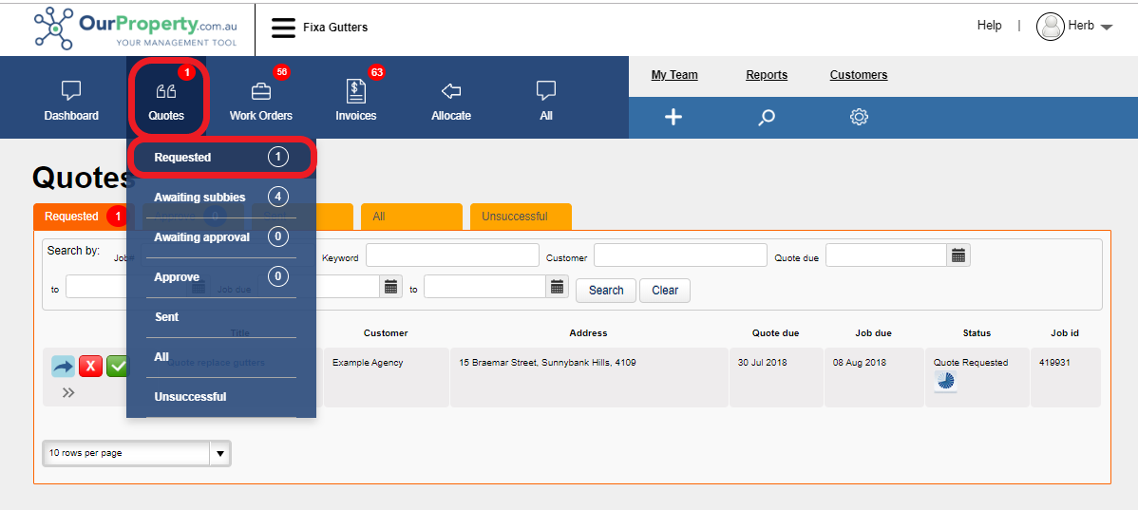The image size is (1138, 510).
Task: Open settings via the gear icon
Action: point(860,117)
